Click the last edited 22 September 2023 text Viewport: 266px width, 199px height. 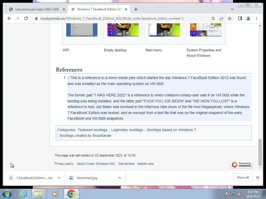click(x=95, y=155)
